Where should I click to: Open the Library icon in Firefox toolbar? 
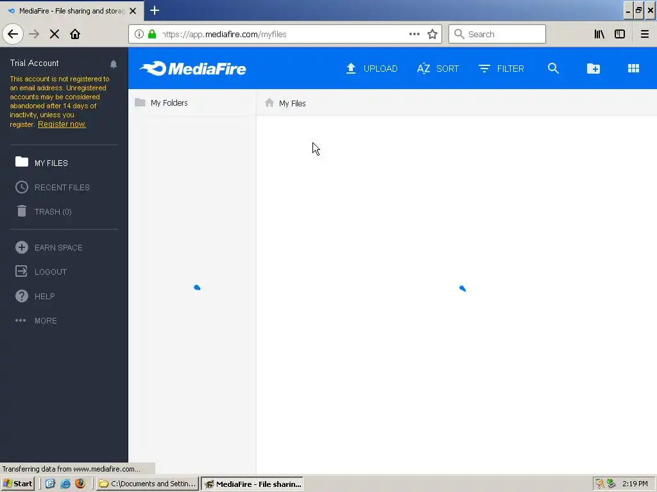click(599, 35)
